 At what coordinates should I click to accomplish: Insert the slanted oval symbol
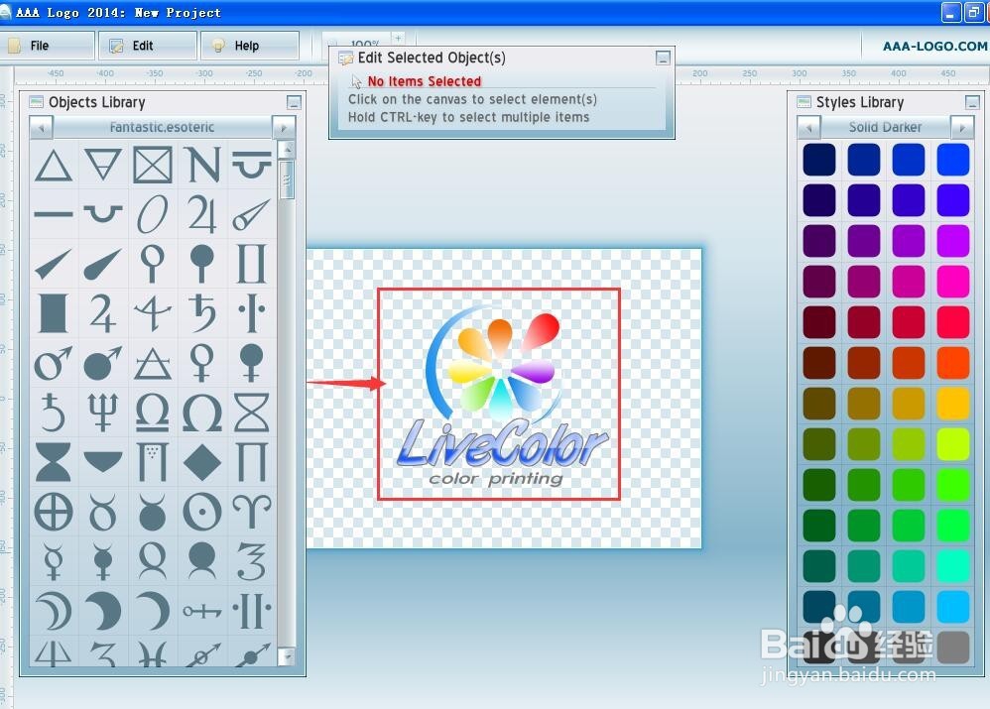[153, 214]
